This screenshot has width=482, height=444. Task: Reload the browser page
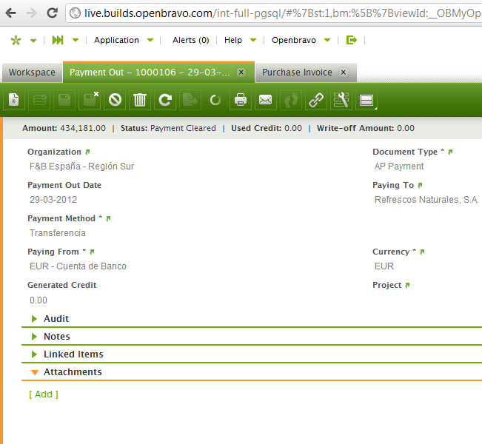[53, 13]
